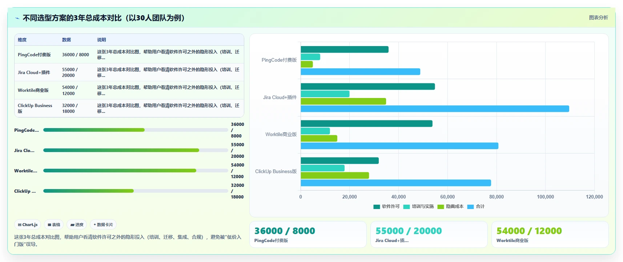Toggle the 合计 legend swatch
623x262 pixels.
(x=470, y=206)
